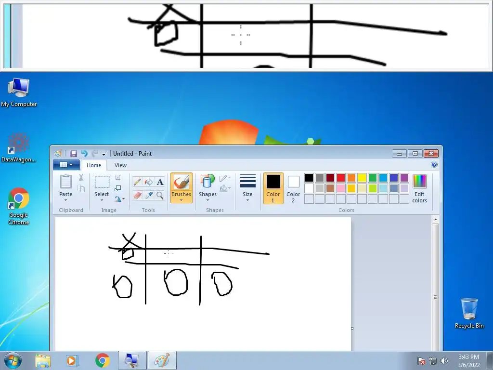Open the shape Outline dropdown
This screenshot has height=370, width=493.
[225, 178]
